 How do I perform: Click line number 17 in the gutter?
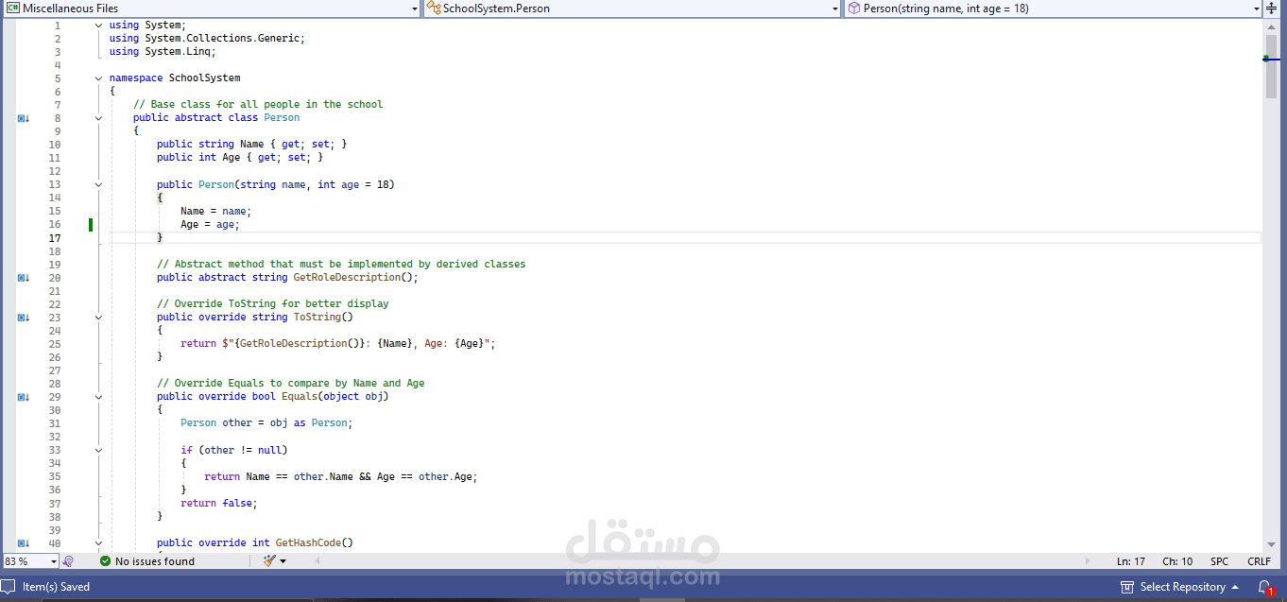click(x=55, y=238)
